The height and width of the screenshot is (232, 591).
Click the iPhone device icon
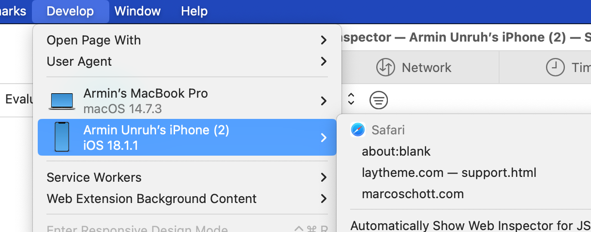[62, 137]
